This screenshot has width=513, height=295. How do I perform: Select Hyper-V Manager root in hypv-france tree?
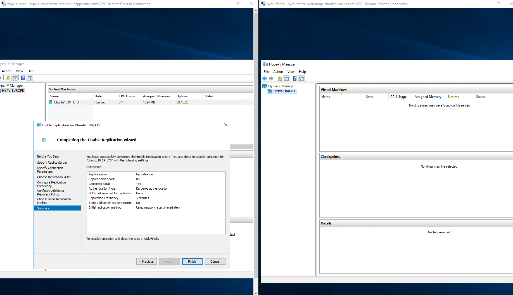[281, 86]
